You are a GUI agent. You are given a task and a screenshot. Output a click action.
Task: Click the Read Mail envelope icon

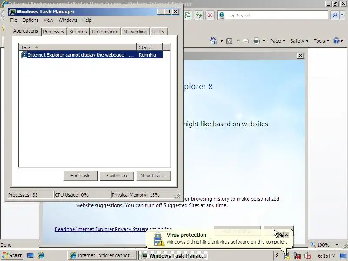coord(245,41)
